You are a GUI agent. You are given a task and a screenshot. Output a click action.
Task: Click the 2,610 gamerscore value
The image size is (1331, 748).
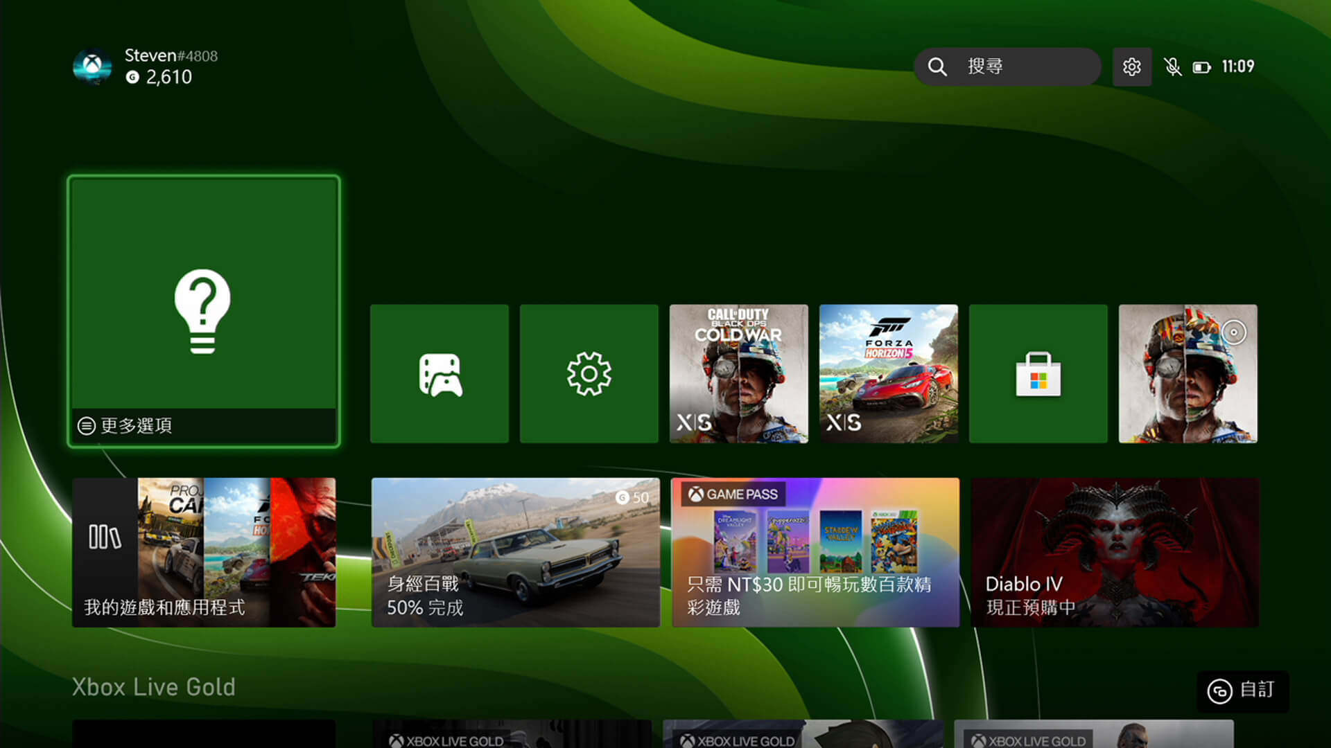(168, 77)
